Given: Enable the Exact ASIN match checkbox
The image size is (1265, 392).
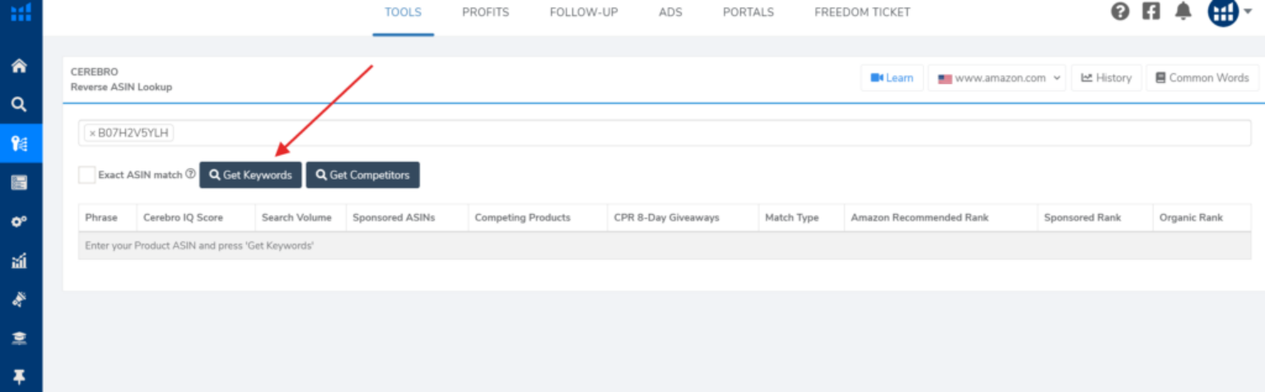Looking at the screenshot, I should click(x=86, y=175).
